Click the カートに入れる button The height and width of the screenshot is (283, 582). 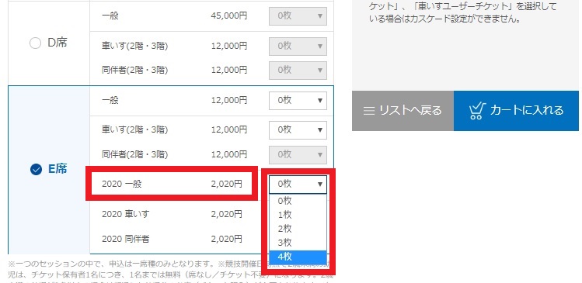pyautogui.click(x=516, y=111)
